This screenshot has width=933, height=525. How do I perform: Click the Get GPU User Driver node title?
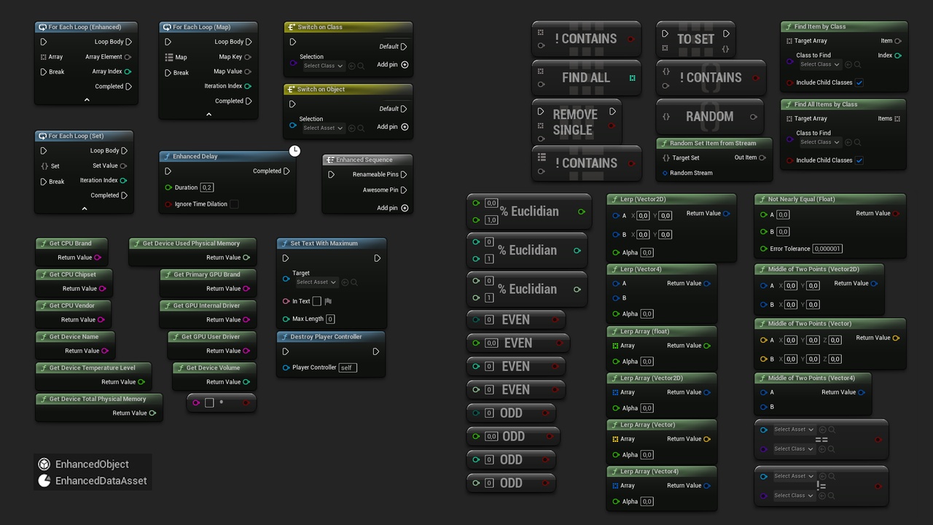(211, 337)
